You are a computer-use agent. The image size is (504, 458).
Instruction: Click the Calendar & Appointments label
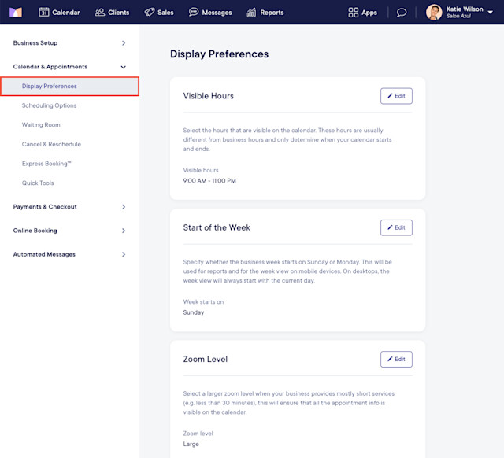[x=50, y=67]
